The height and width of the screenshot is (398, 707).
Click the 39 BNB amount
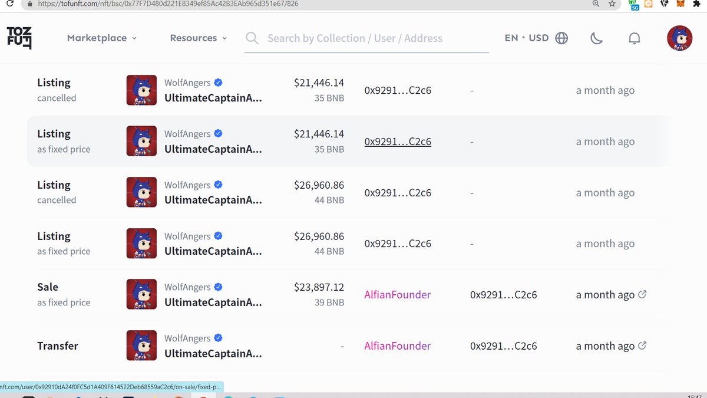329,302
